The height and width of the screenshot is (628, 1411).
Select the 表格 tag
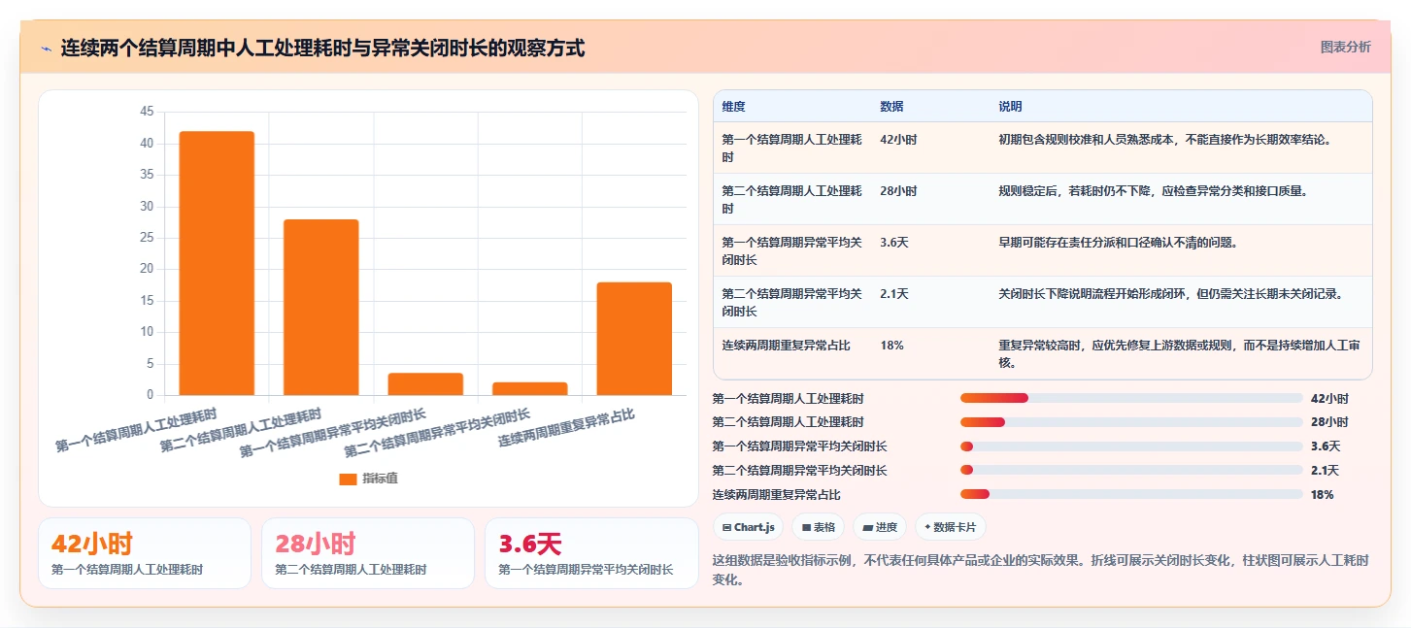coord(818,527)
